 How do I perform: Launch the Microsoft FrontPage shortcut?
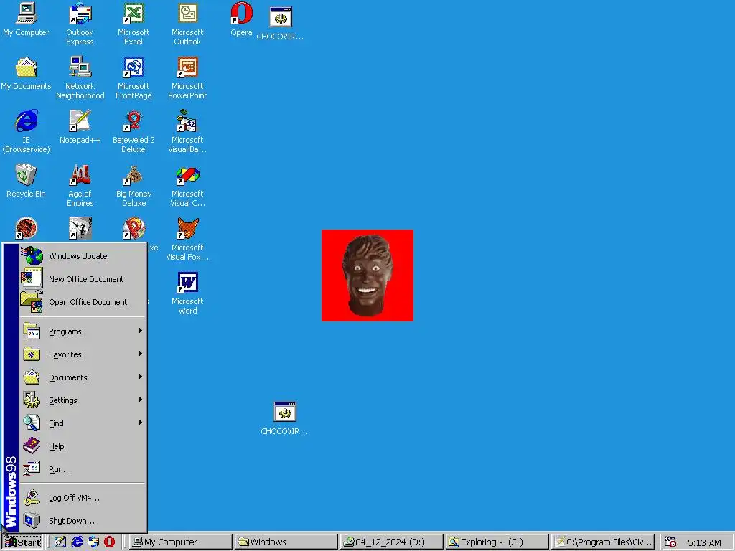(x=134, y=78)
